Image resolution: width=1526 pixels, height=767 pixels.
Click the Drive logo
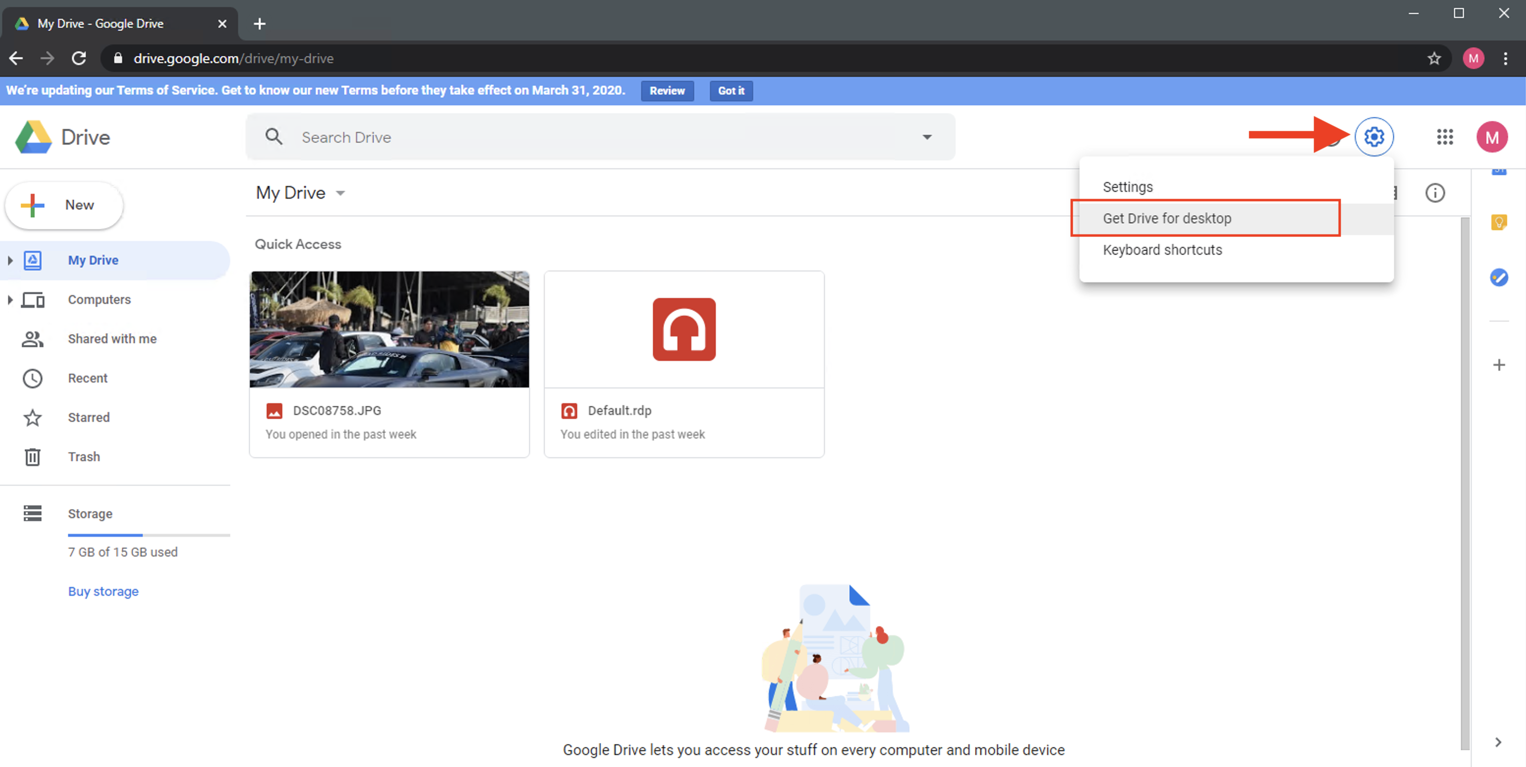pyautogui.click(x=63, y=137)
